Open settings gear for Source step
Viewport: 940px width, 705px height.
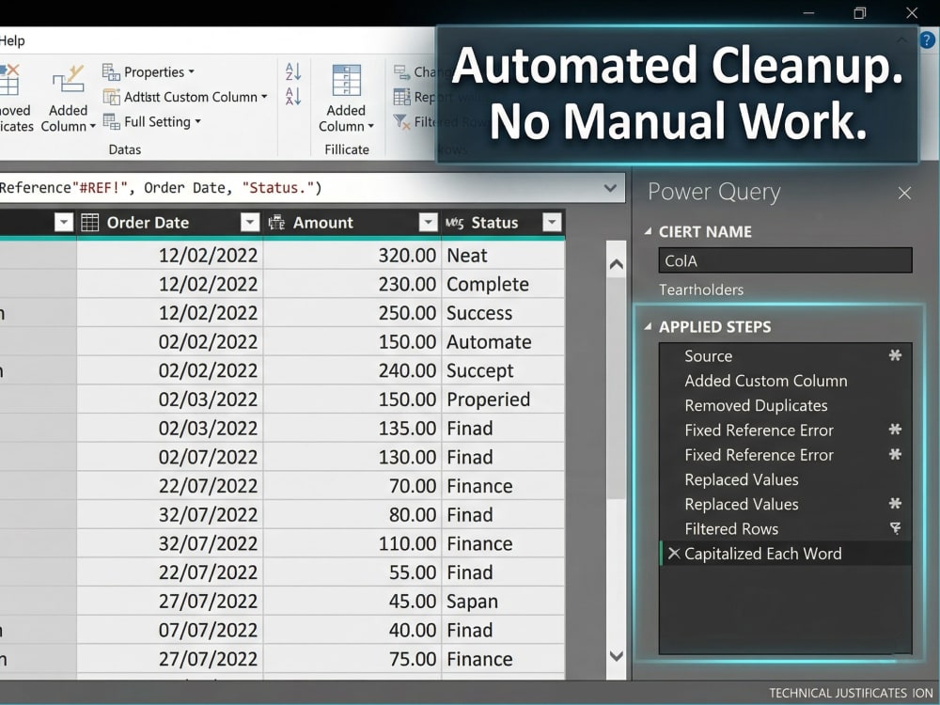pos(895,355)
